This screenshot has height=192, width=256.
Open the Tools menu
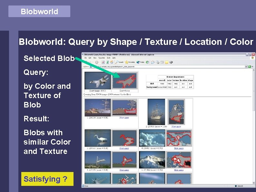pyautogui.click(x=109, y=58)
